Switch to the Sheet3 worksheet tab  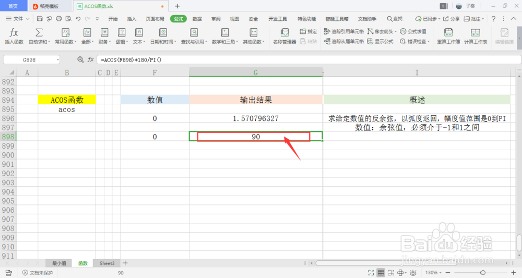[x=107, y=263]
